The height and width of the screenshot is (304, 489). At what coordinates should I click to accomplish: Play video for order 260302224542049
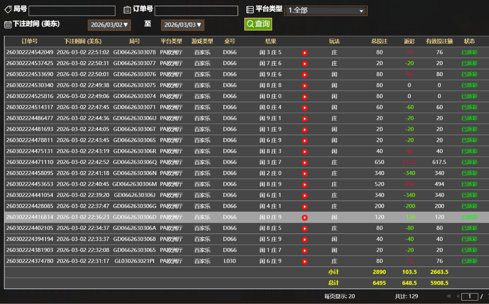(x=305, y=52)
